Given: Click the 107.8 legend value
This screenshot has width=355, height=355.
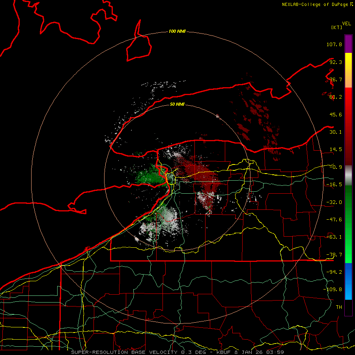Looking at the screenshot, I should [x=334, y=44].
